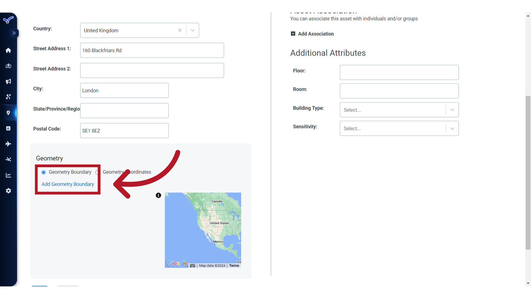Click the analytics/chart icon in sidebar
Viewport: 531px width, 299px height.
point(8,175)
